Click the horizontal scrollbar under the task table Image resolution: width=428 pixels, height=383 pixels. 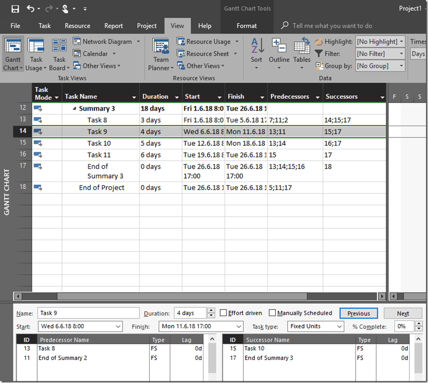click(182, 296)
